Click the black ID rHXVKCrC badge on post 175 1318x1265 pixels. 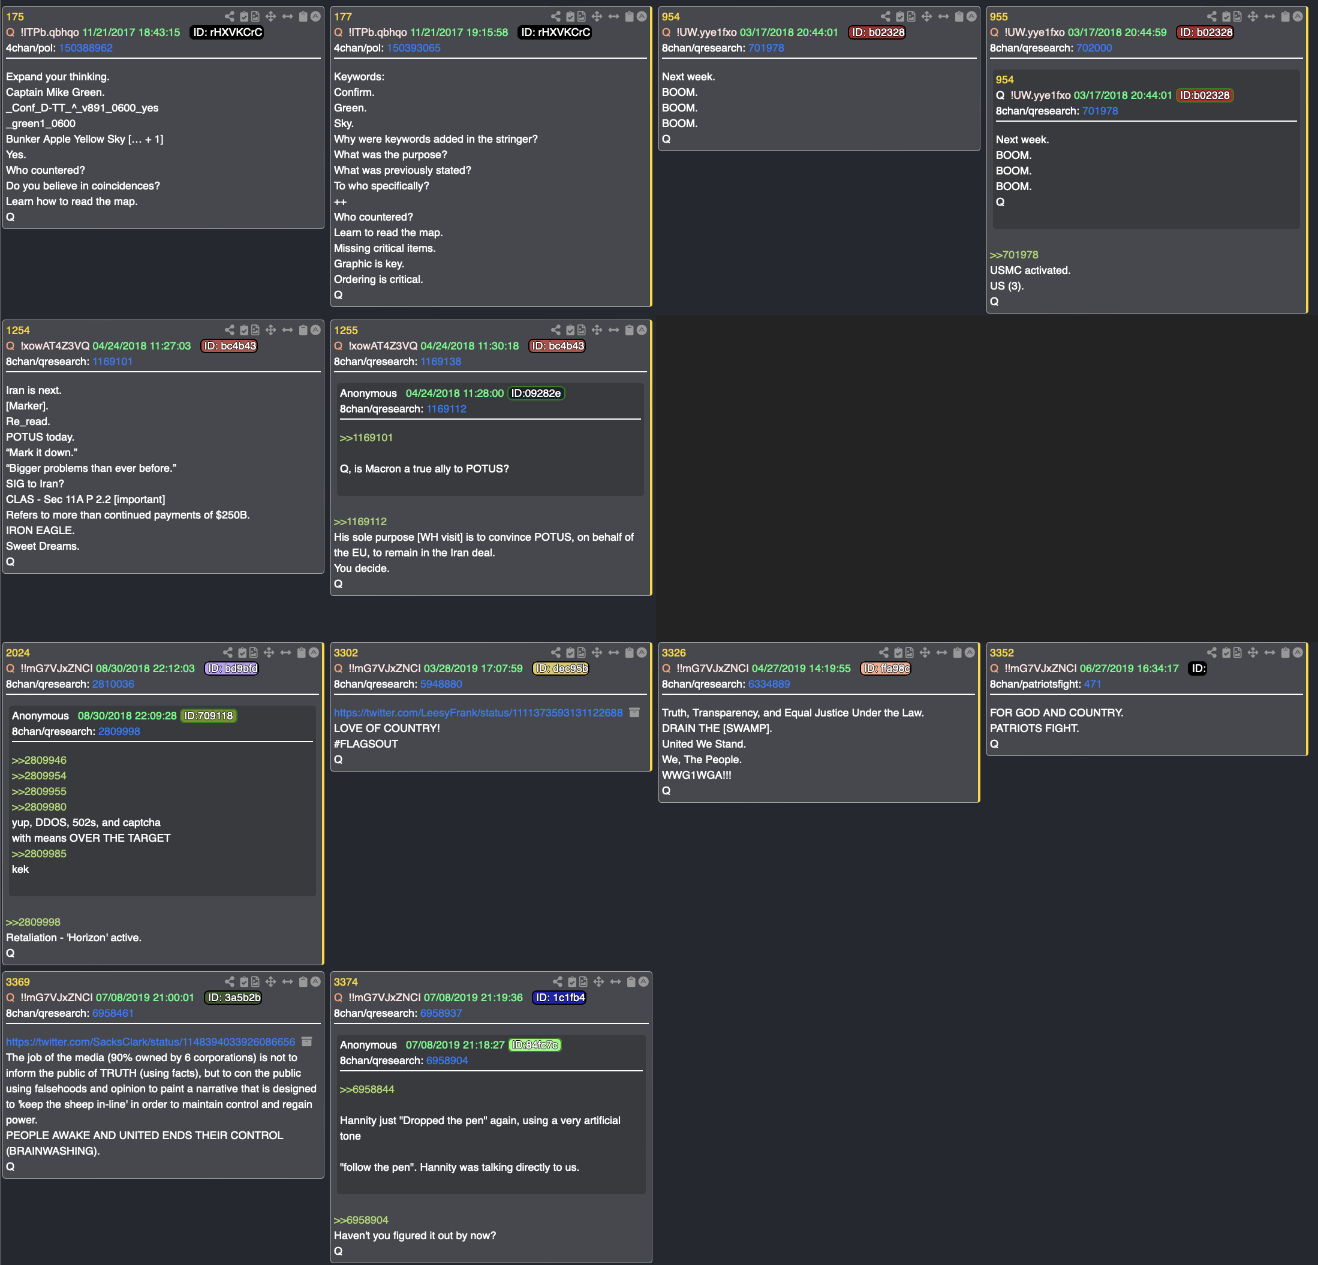[227, 32]
